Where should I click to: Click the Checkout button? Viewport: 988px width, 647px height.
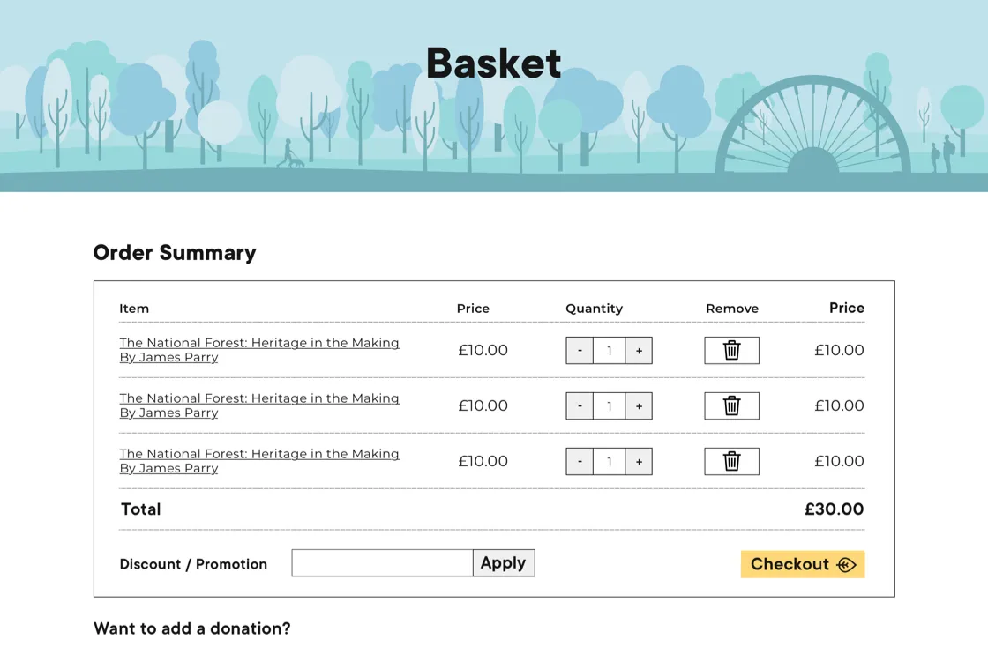point(802,564)
